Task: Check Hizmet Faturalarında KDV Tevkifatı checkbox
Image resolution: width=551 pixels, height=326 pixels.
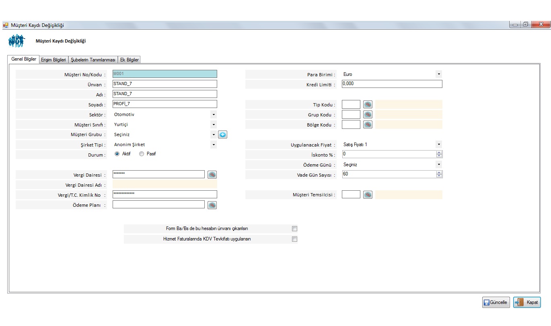Action: [294, 239]
